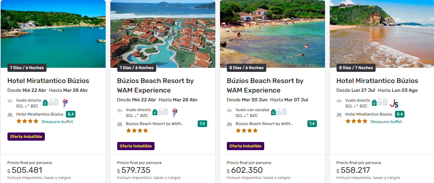Click the '8 Días / 6 Noches' duration badge
The image size is (434, 183).
click(x=247, y=68)
